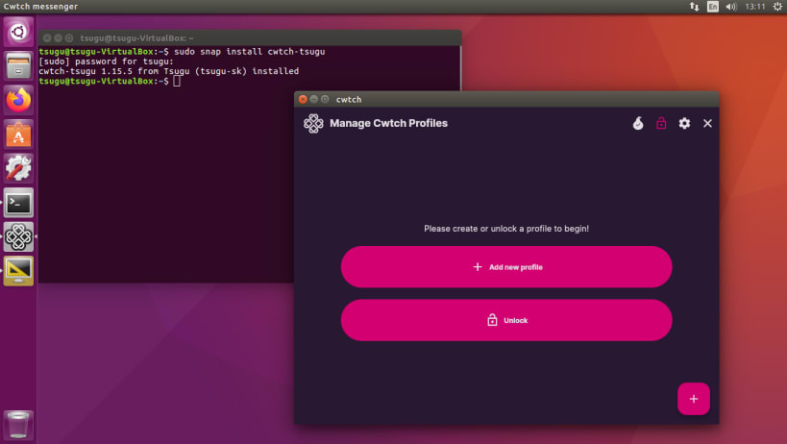Open System Settings wrench icon in launcher
This screenshot has width=787, height=444.
coord(18,168)
